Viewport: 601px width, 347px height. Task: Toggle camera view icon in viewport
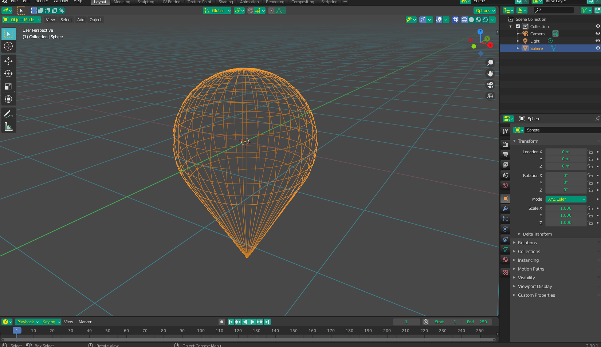[490, 85]
